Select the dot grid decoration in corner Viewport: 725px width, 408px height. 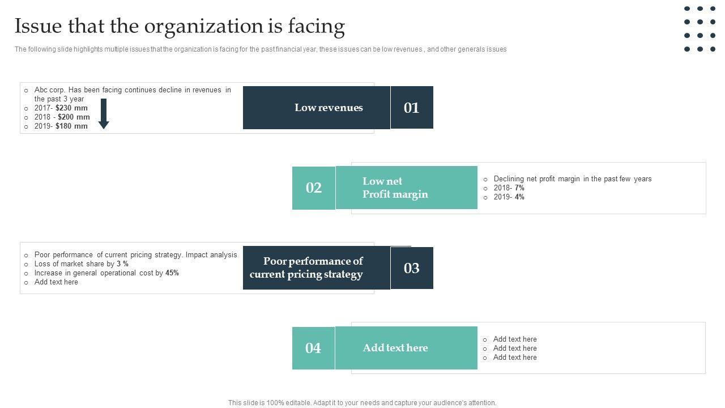(x=700, y=29)
